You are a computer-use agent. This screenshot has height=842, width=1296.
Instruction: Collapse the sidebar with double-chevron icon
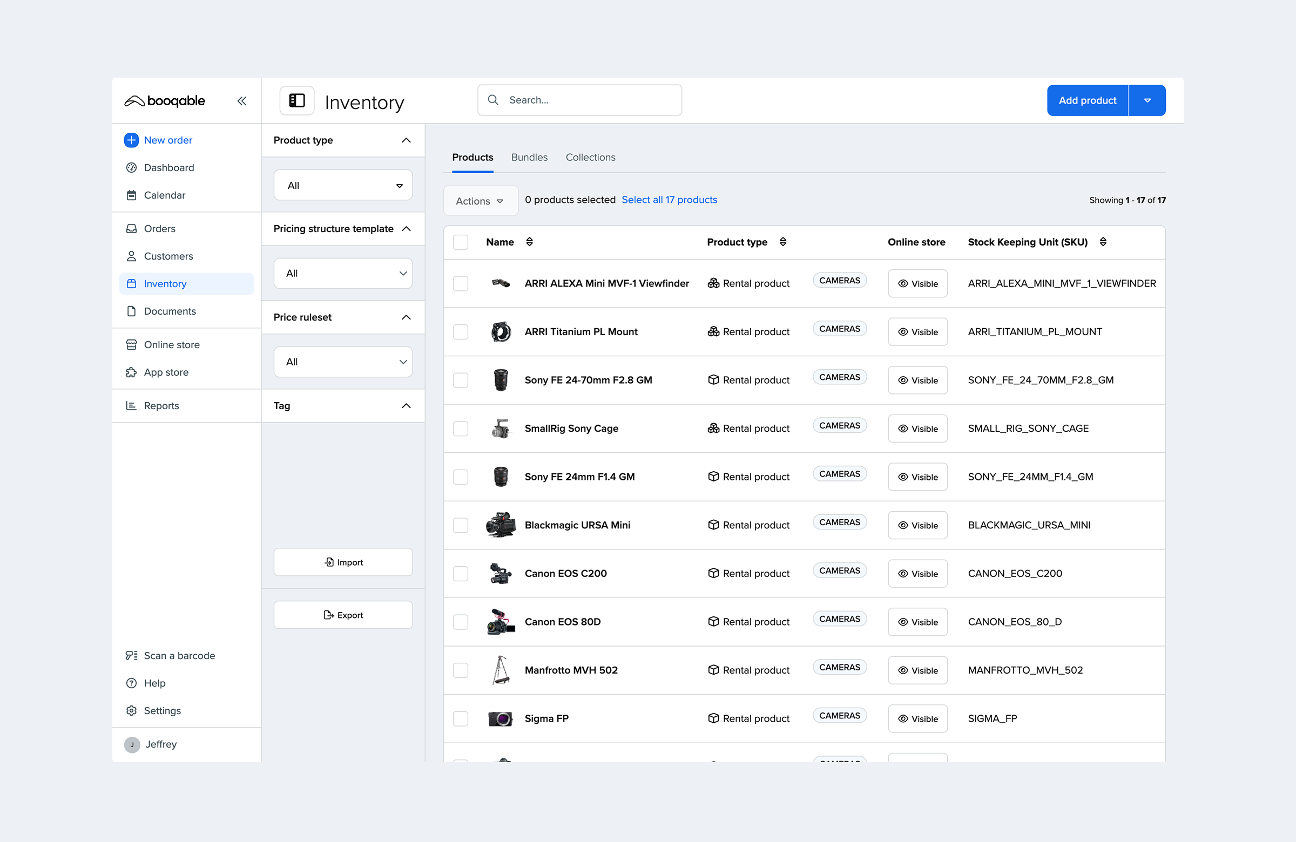click(x=242, y=101)
